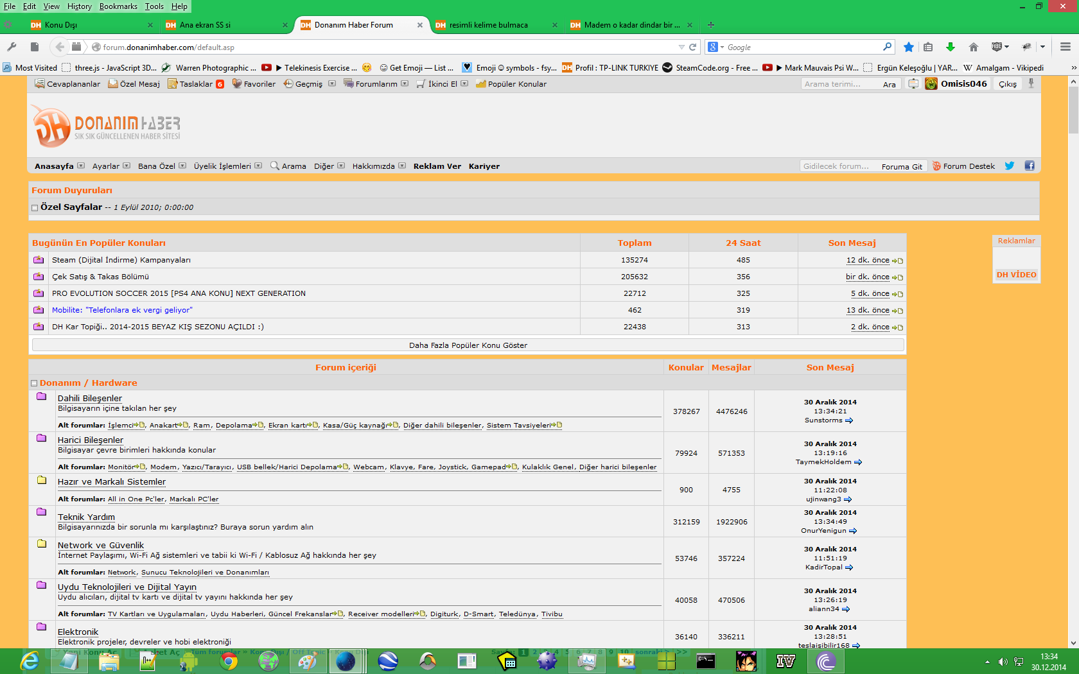The width and height of the screenshot is (1079, 674).
Task: Open the Paint palette taskbar icon
Action: (308, 661)
